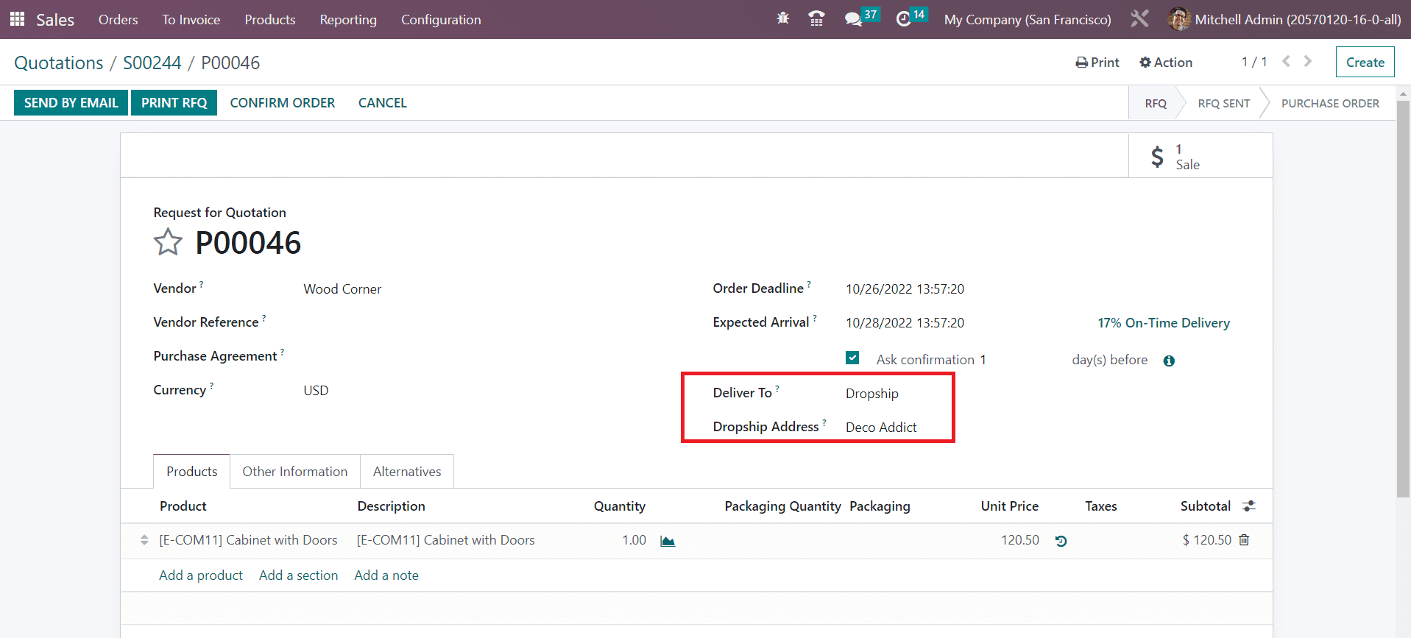Open the forecast chart icon beside quantity

click(x=668, y=541)
